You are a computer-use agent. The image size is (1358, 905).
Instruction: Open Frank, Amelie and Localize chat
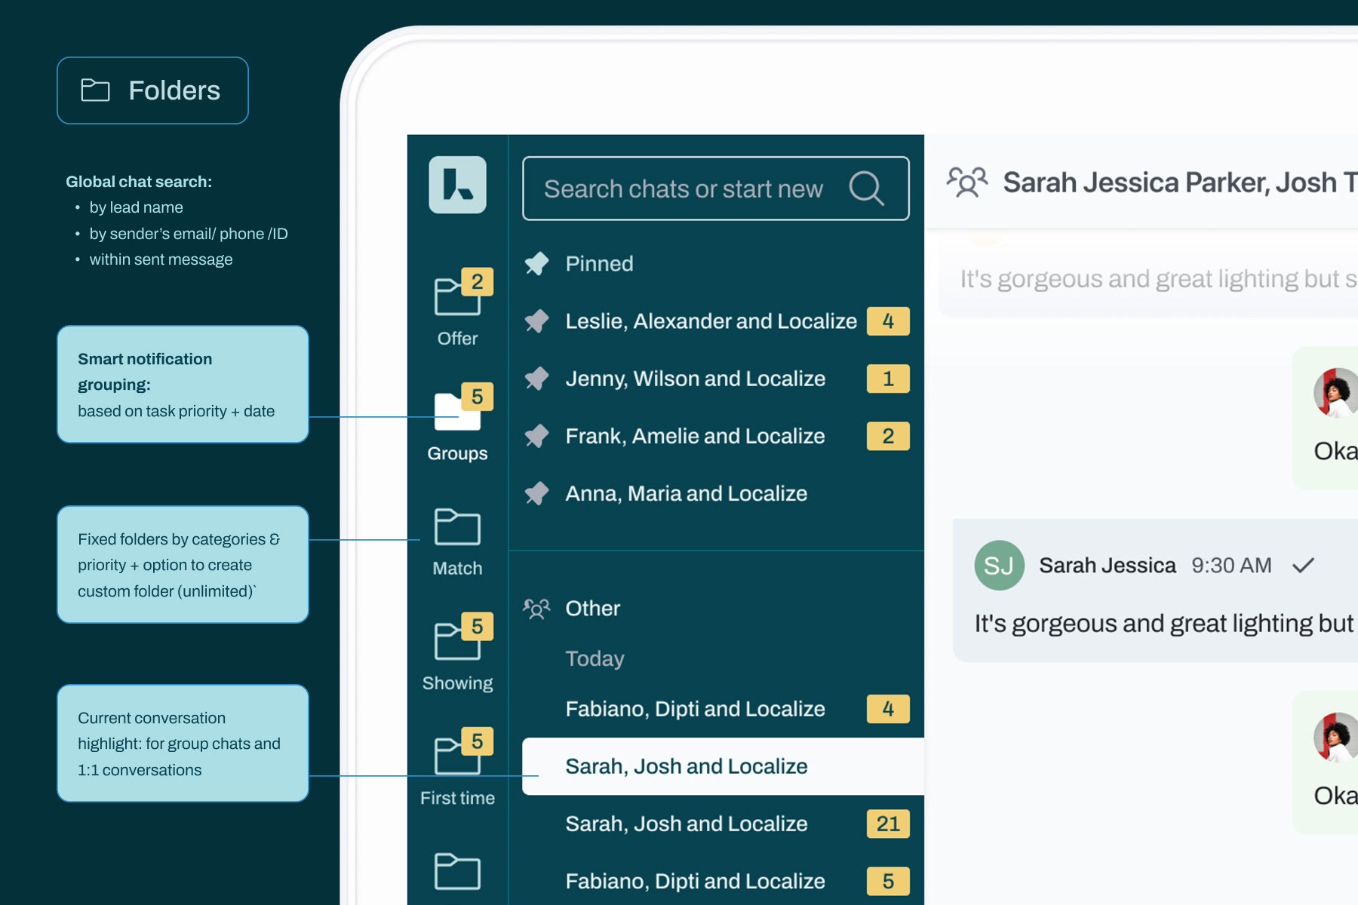tap(716, 435)
